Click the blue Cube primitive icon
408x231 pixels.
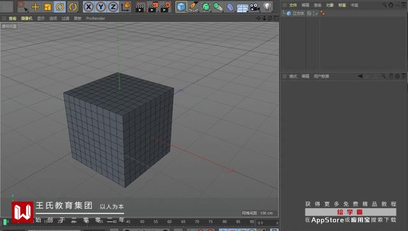point(181,7)
